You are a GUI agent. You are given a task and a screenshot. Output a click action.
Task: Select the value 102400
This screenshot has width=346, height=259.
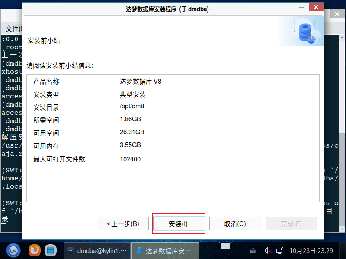130,159
